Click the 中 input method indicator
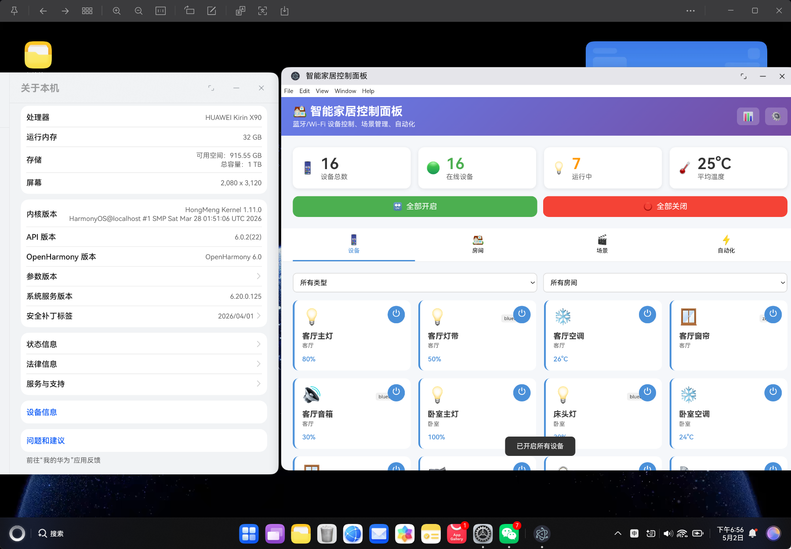791x549 pixels. click(x=634, y=534)
